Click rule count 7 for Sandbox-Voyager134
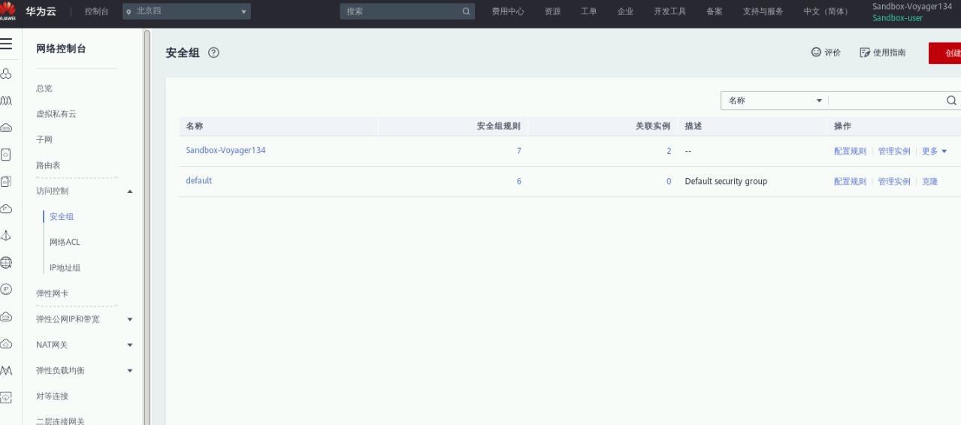The image size is (961, 425). (518, 151)
